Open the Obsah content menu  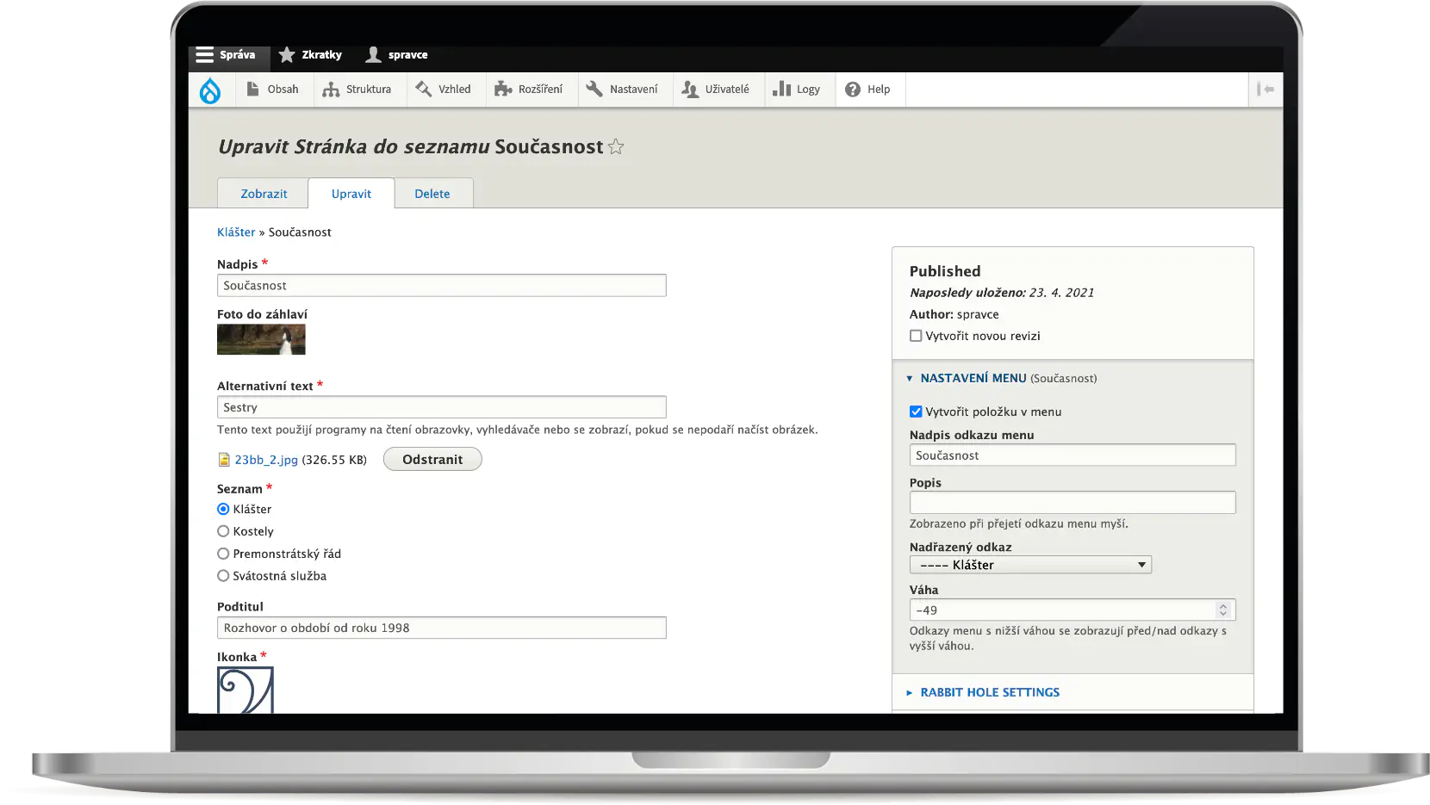click(x=272, y=90)
